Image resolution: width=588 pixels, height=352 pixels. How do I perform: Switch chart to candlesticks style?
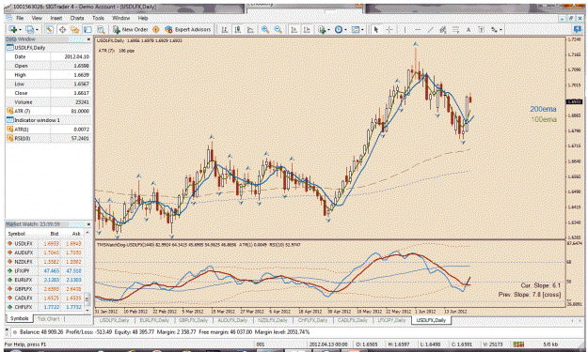click(237, 29)
